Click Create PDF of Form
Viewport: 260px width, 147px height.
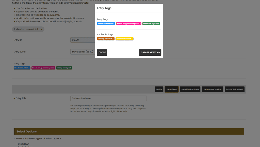190,89
